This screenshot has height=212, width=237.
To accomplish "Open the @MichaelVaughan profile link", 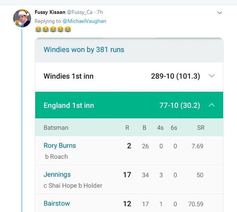I will click(85, 21).
